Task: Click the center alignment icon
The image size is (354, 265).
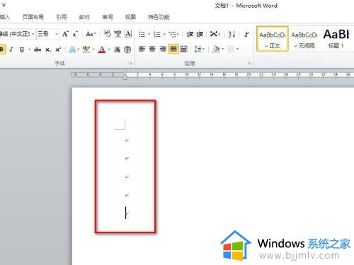Action: point(152,49)
